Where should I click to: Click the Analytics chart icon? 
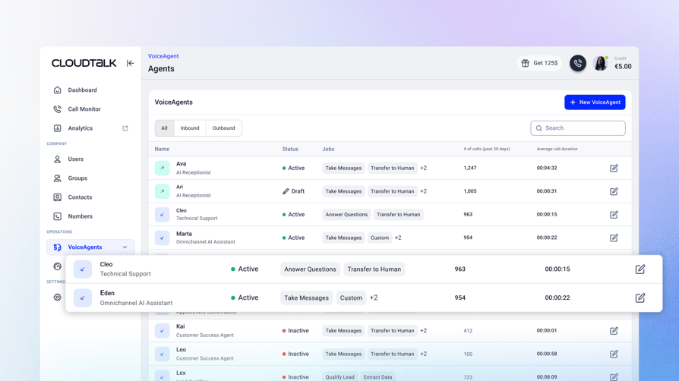(57, 128)
